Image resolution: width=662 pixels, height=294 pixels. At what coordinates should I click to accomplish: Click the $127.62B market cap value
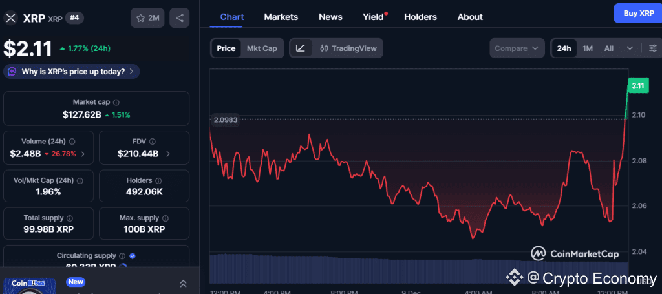pyautogui.click(x=82, y=115)
